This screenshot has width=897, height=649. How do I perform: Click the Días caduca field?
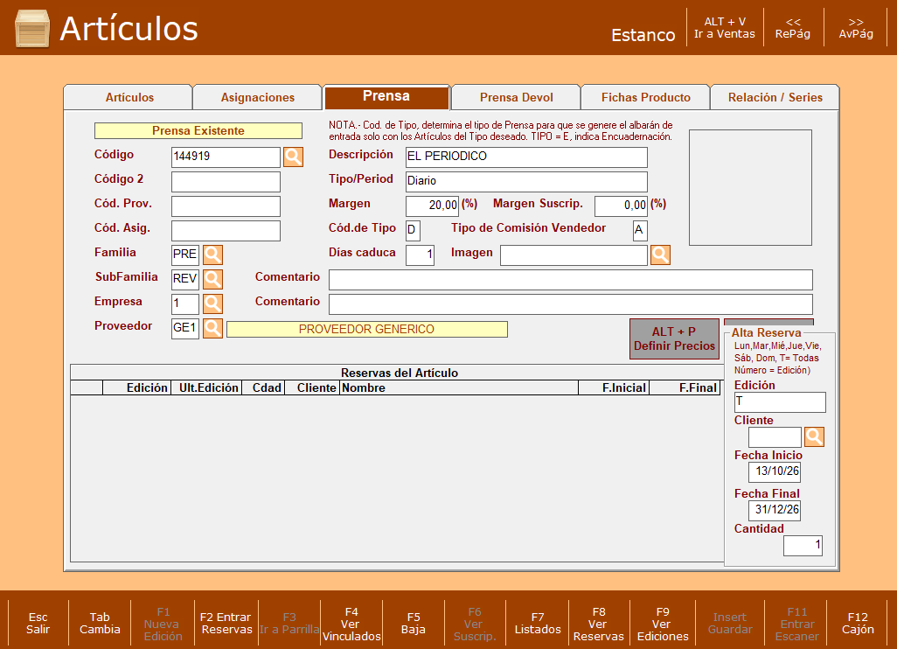[x=420, y=255]
